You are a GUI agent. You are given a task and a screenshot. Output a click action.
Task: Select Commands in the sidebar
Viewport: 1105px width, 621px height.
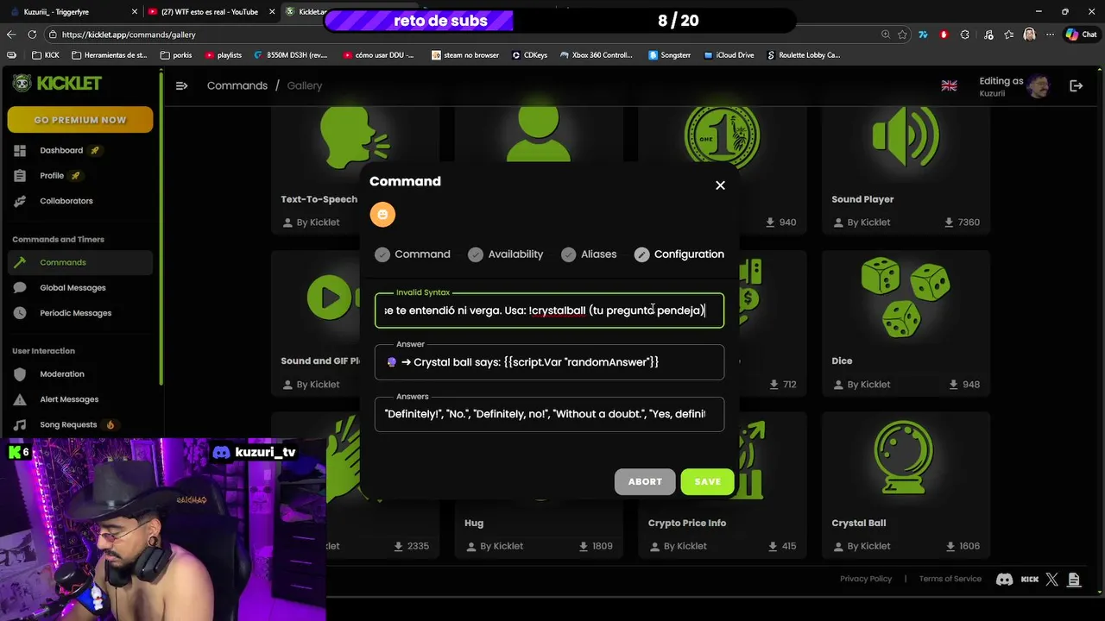80,262
